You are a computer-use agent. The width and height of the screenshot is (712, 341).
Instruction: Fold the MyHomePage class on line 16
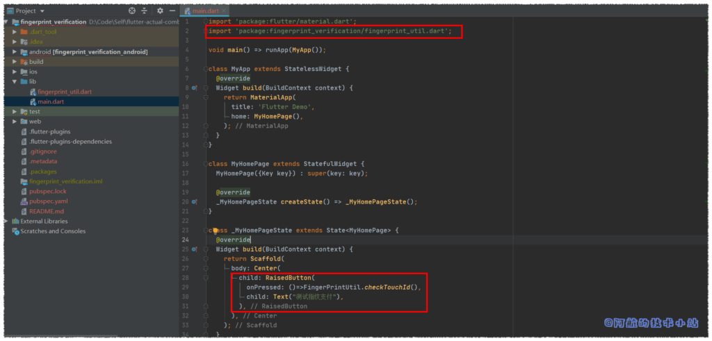click(206, 164)
